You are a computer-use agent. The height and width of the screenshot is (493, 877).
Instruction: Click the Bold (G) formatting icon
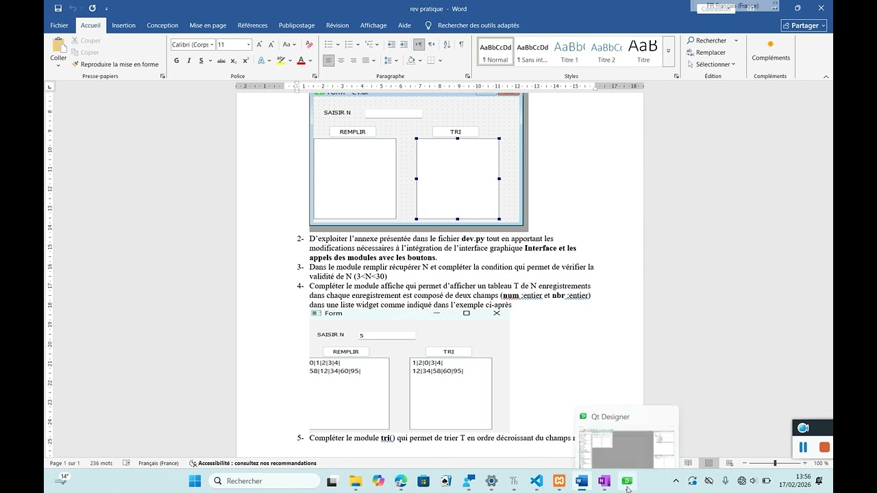[x=176, y=60]
